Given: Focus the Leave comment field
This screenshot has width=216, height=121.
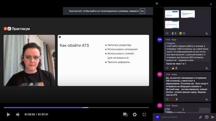Looking at the screenshot, I should point(179,117).
